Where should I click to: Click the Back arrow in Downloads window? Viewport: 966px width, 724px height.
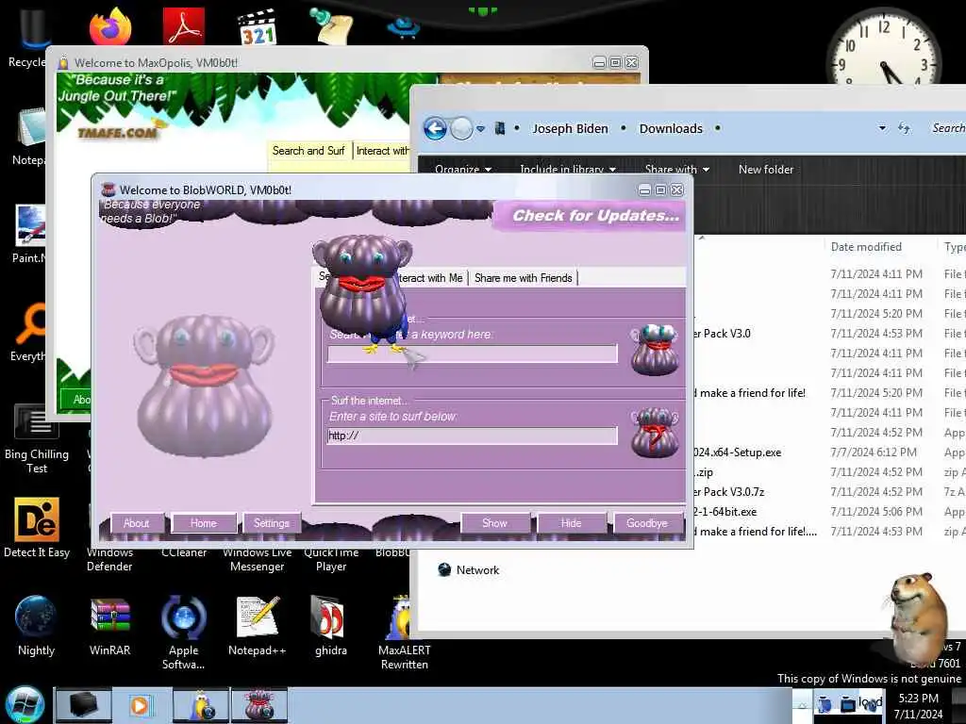(x=435, y=128)
